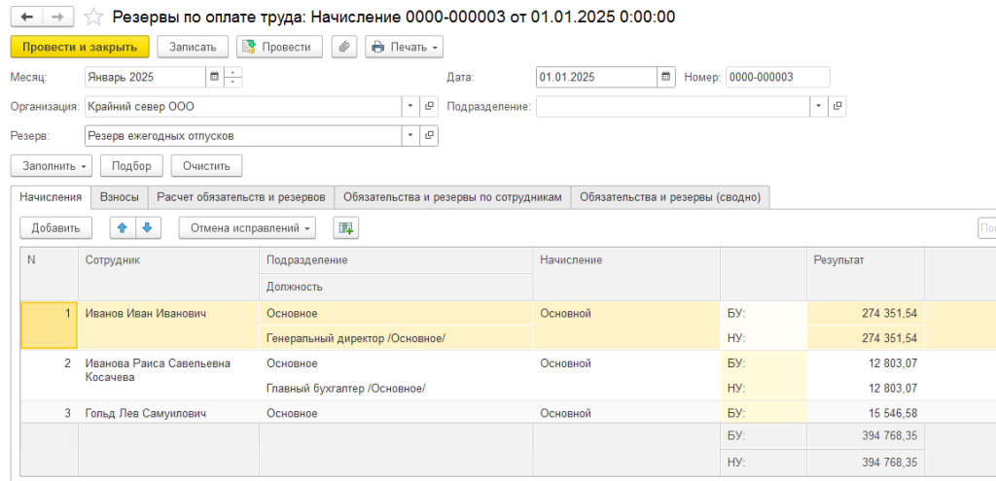
Task: Click the Резерв ежегодных отпусков field
Action: pos(243,136)
